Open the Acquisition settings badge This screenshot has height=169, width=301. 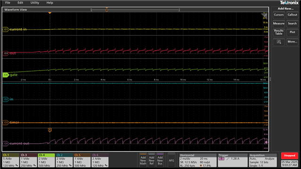click(x=263, y=160)
